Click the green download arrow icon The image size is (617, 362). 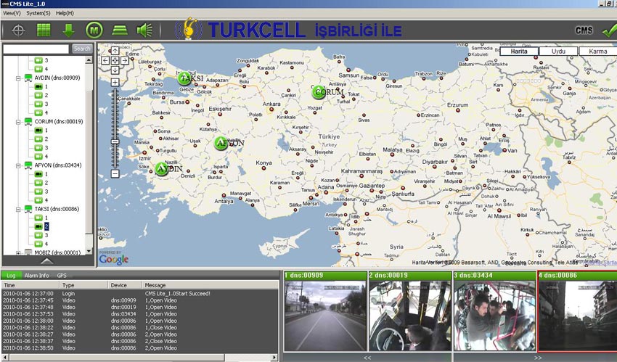pyautogui.click(x=68, y=30)
